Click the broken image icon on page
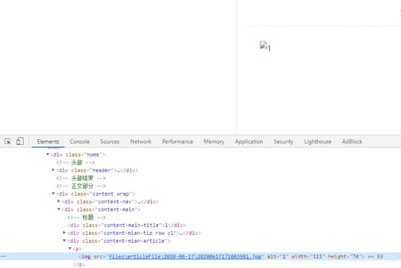401x268 pixels. coord(263,45)
